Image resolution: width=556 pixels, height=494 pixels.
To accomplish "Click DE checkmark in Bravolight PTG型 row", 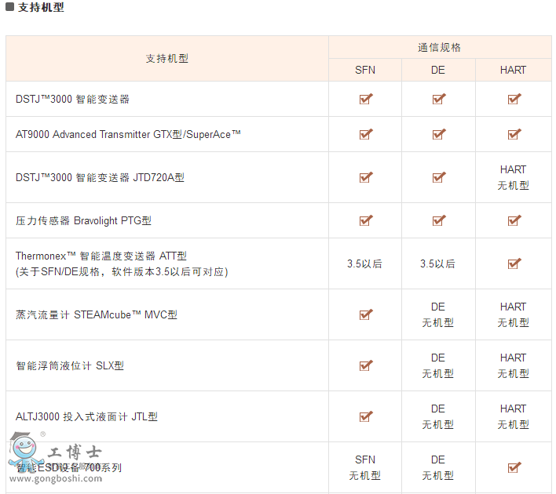I will click(x=439, y=220).
